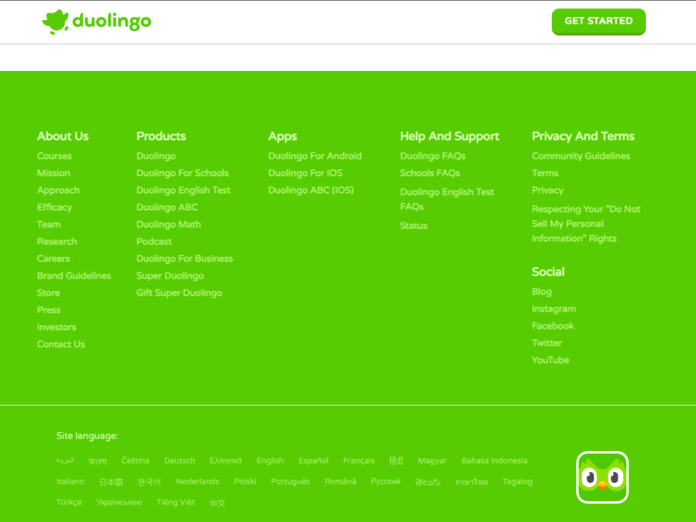Open the Press link

pyautogui.click(x=49, y=310)
